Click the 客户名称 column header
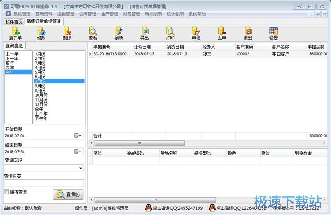The image size is (331, 215). (289, 47)
